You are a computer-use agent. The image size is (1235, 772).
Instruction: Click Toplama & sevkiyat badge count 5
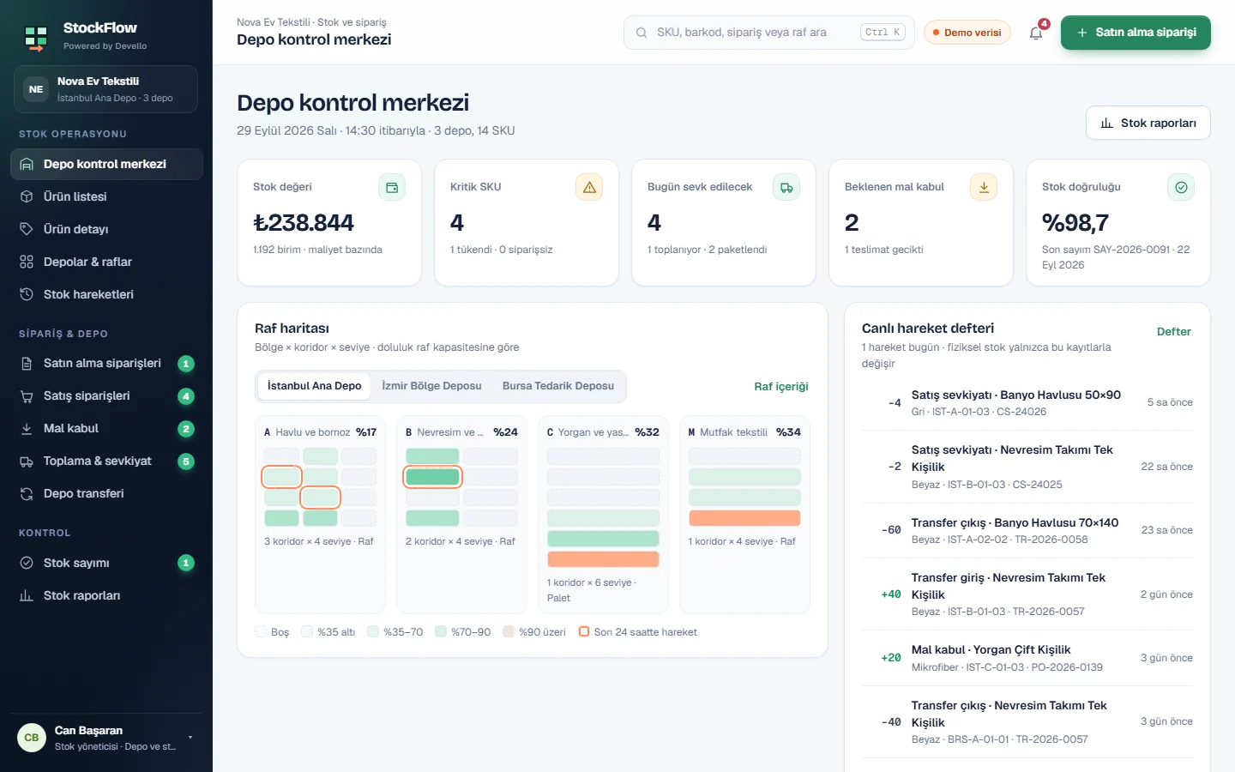(186, 461)
